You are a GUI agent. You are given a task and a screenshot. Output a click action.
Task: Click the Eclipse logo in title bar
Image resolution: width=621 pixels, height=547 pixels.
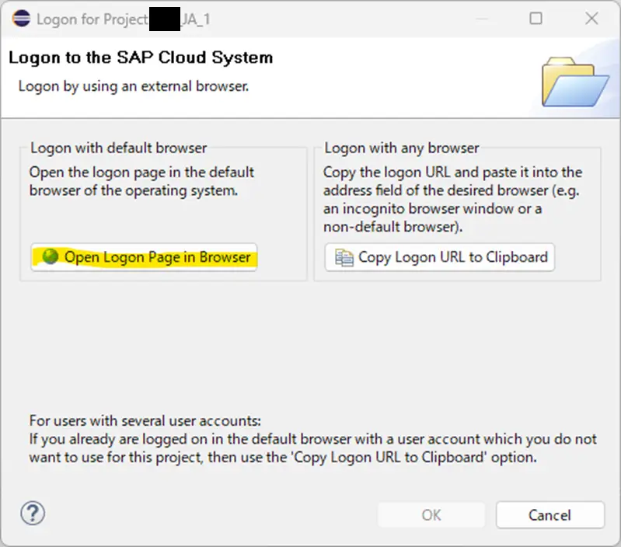coord(21,18)
